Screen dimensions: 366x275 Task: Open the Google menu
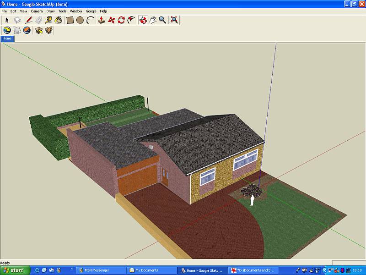tap(91, 11)
